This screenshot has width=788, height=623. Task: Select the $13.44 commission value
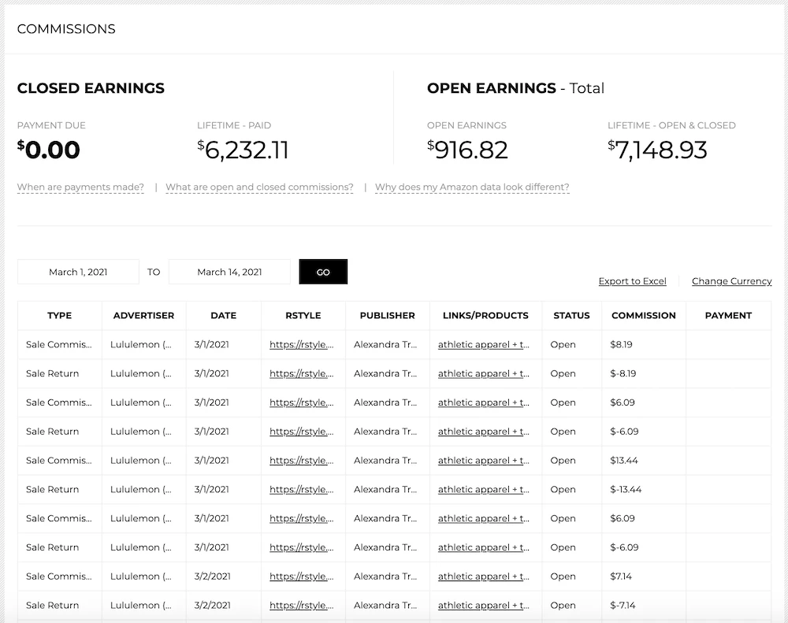(x=623, y=461)
